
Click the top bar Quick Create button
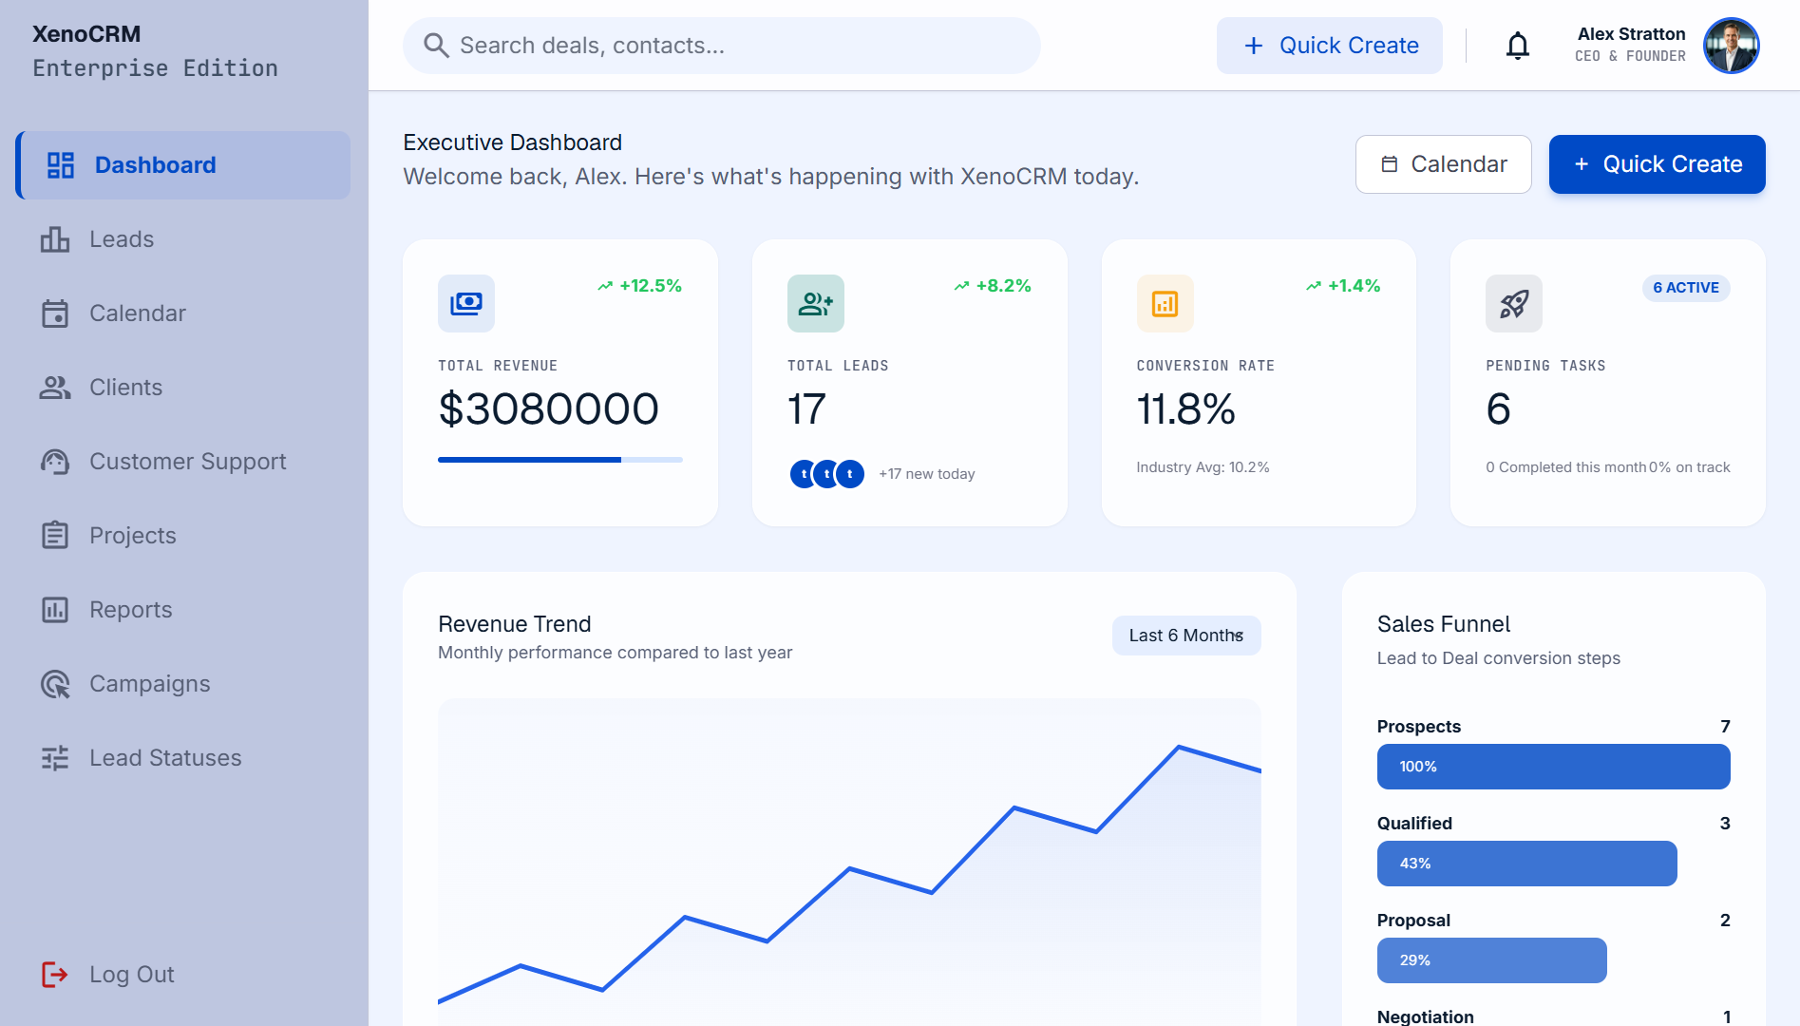(1329, 46)
